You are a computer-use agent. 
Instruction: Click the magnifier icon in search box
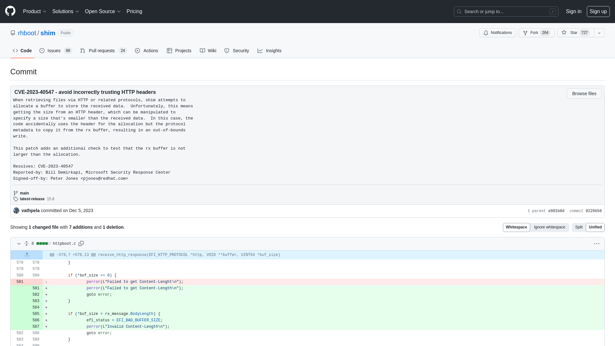(x=459, y=12)
